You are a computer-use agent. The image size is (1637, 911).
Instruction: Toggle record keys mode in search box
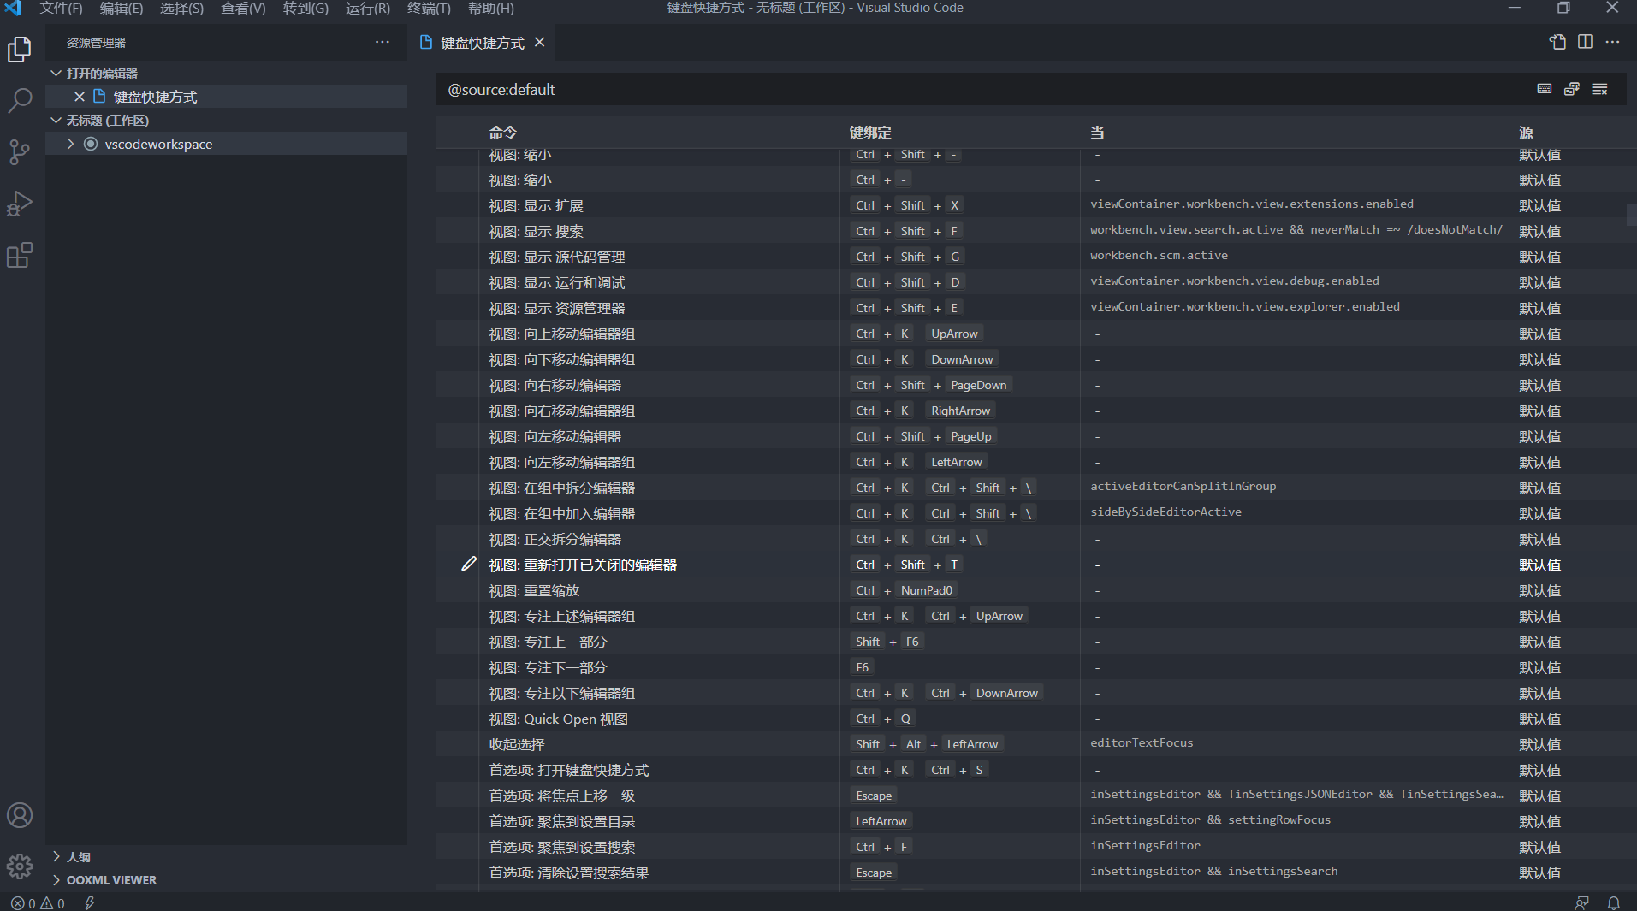click(x=1545, y=89)
